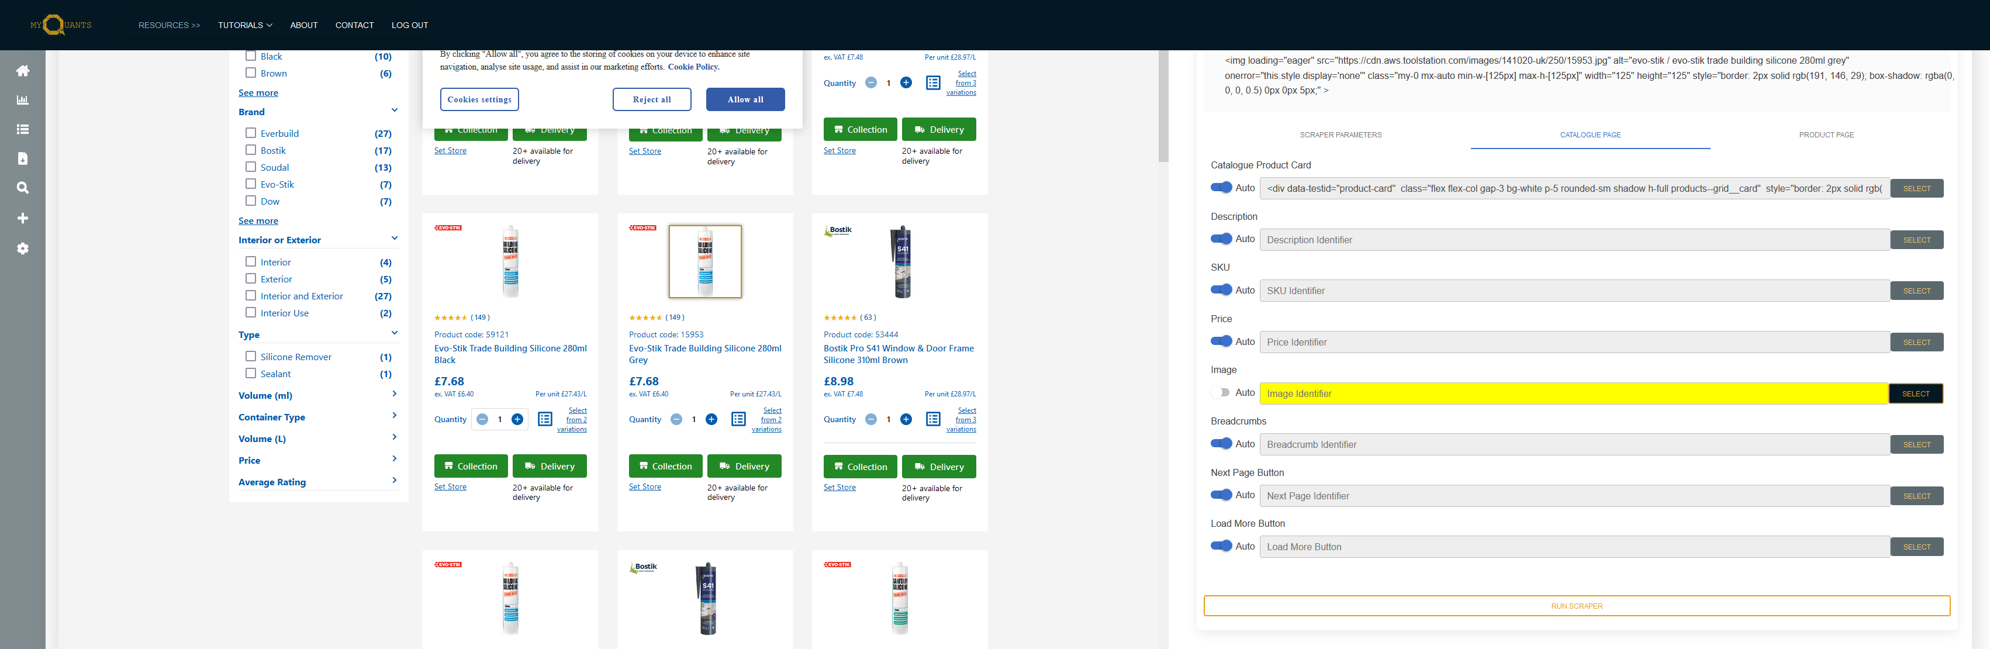1990x649 pixels.
Task: Click in the Price Identifier field
Action: click(x=1574, y=342)
